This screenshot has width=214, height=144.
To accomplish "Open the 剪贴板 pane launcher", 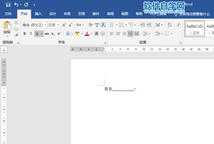I will pos(18,43).
